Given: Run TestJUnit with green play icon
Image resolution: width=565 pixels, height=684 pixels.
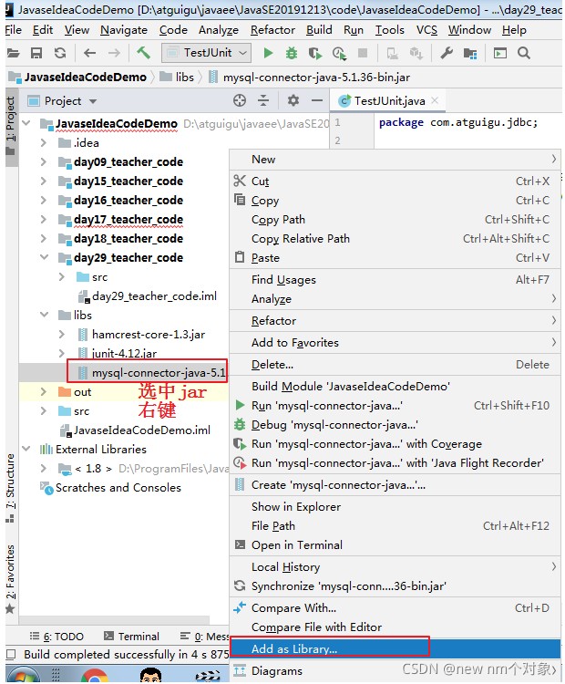Looking at the screenshot, I should tap(268, 53).
